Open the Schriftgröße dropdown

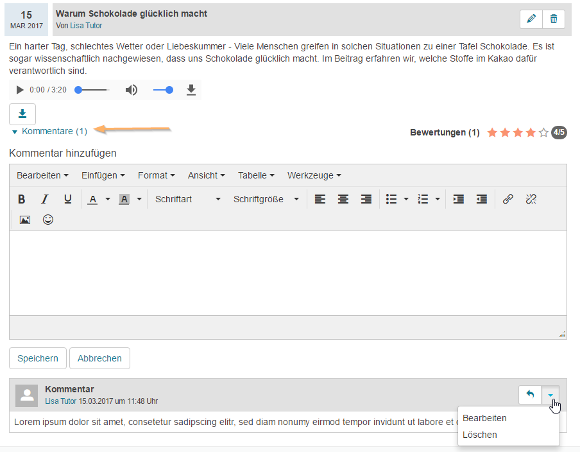[265, 199]
